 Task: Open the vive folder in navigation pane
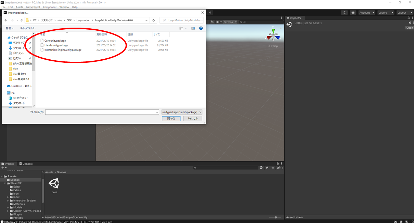pos(15,69)
